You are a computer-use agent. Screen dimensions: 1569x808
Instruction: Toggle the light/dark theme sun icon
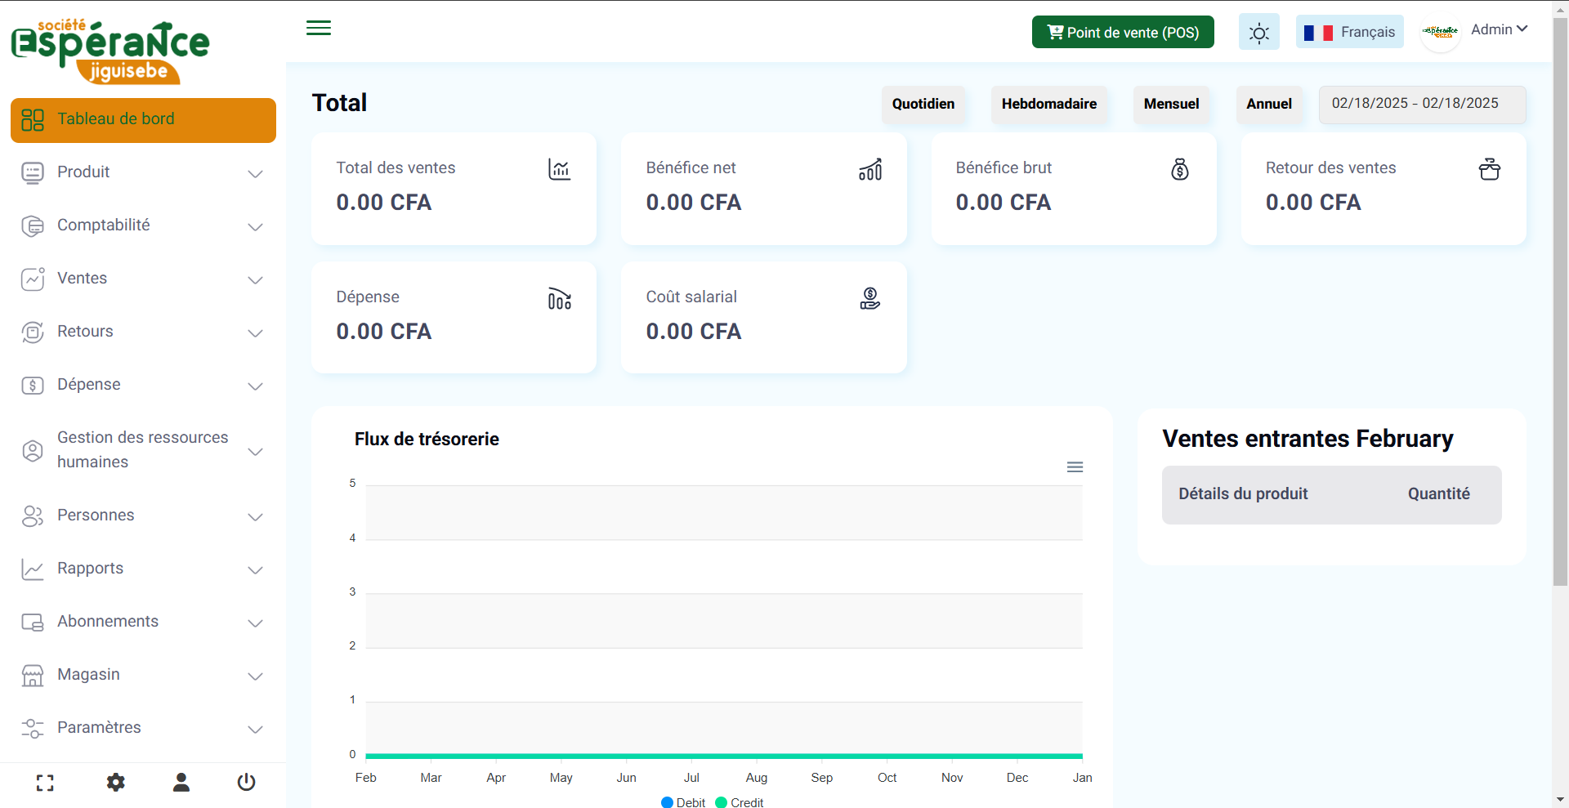point(1258,33)
